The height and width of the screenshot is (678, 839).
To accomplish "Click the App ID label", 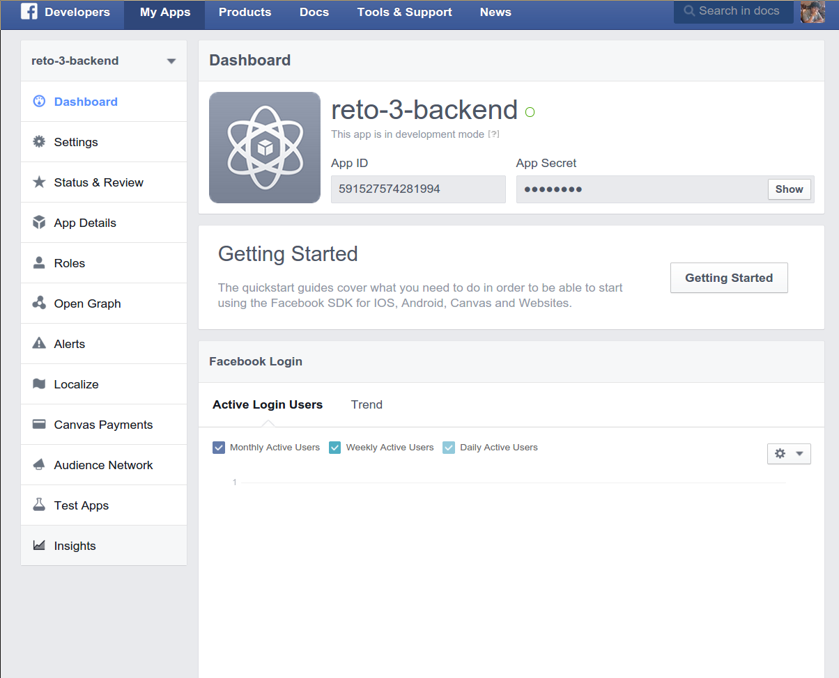I will 349,163.
